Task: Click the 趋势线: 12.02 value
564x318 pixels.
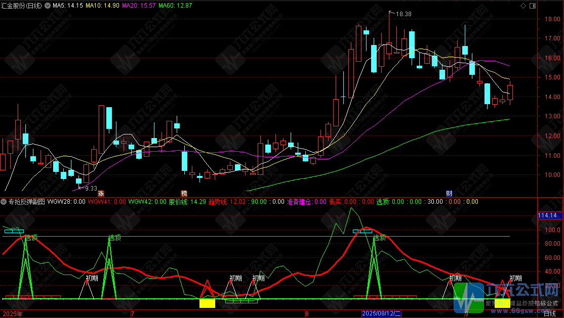Action: (227, 202)
